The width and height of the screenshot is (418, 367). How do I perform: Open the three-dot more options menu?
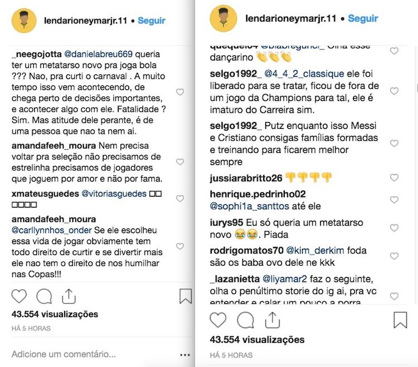click(x=185, y=354)
